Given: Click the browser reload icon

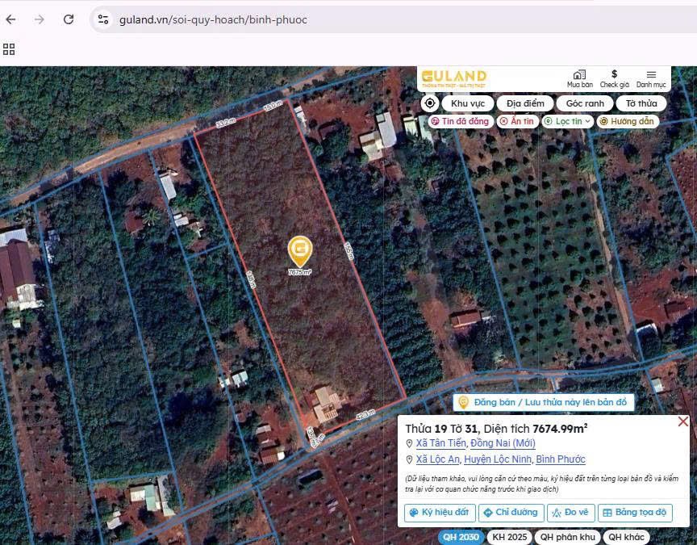Looking at the screenshot, I should [69, 19].
